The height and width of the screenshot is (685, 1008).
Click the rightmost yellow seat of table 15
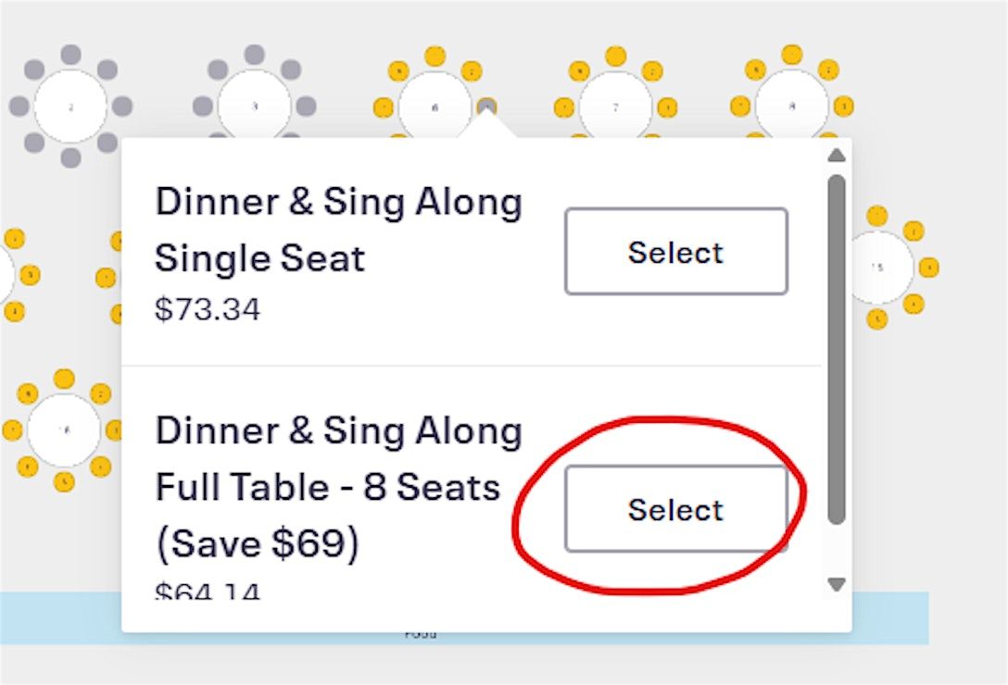point(929,268)
